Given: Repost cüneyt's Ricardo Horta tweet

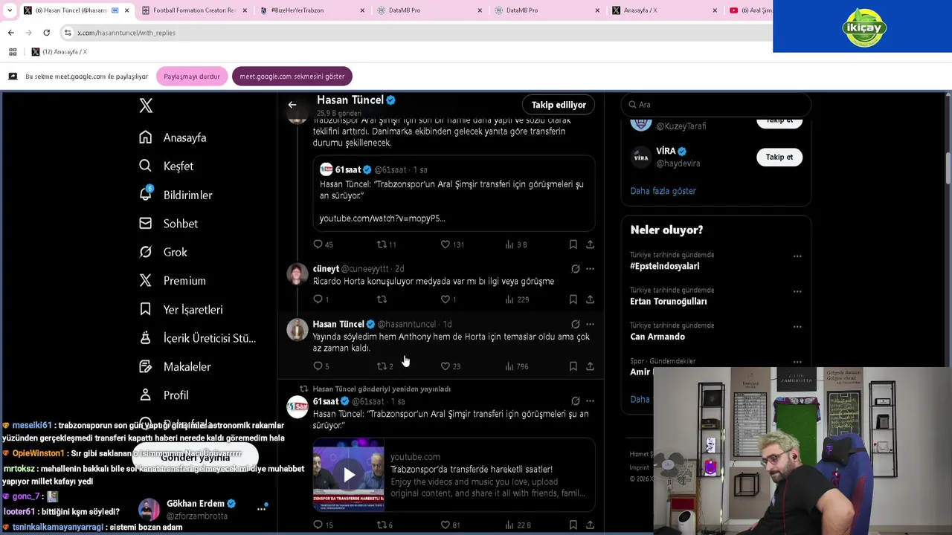Looking at the screenshot, I should pos(382,299).
